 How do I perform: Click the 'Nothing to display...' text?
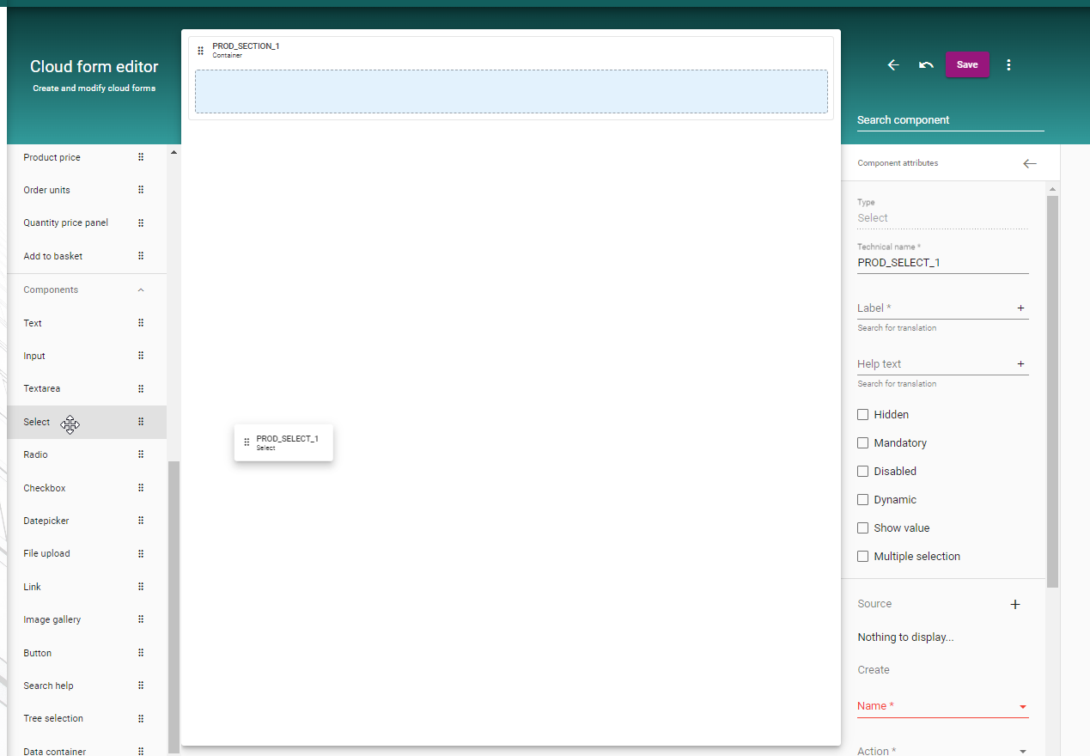(905, 637)
